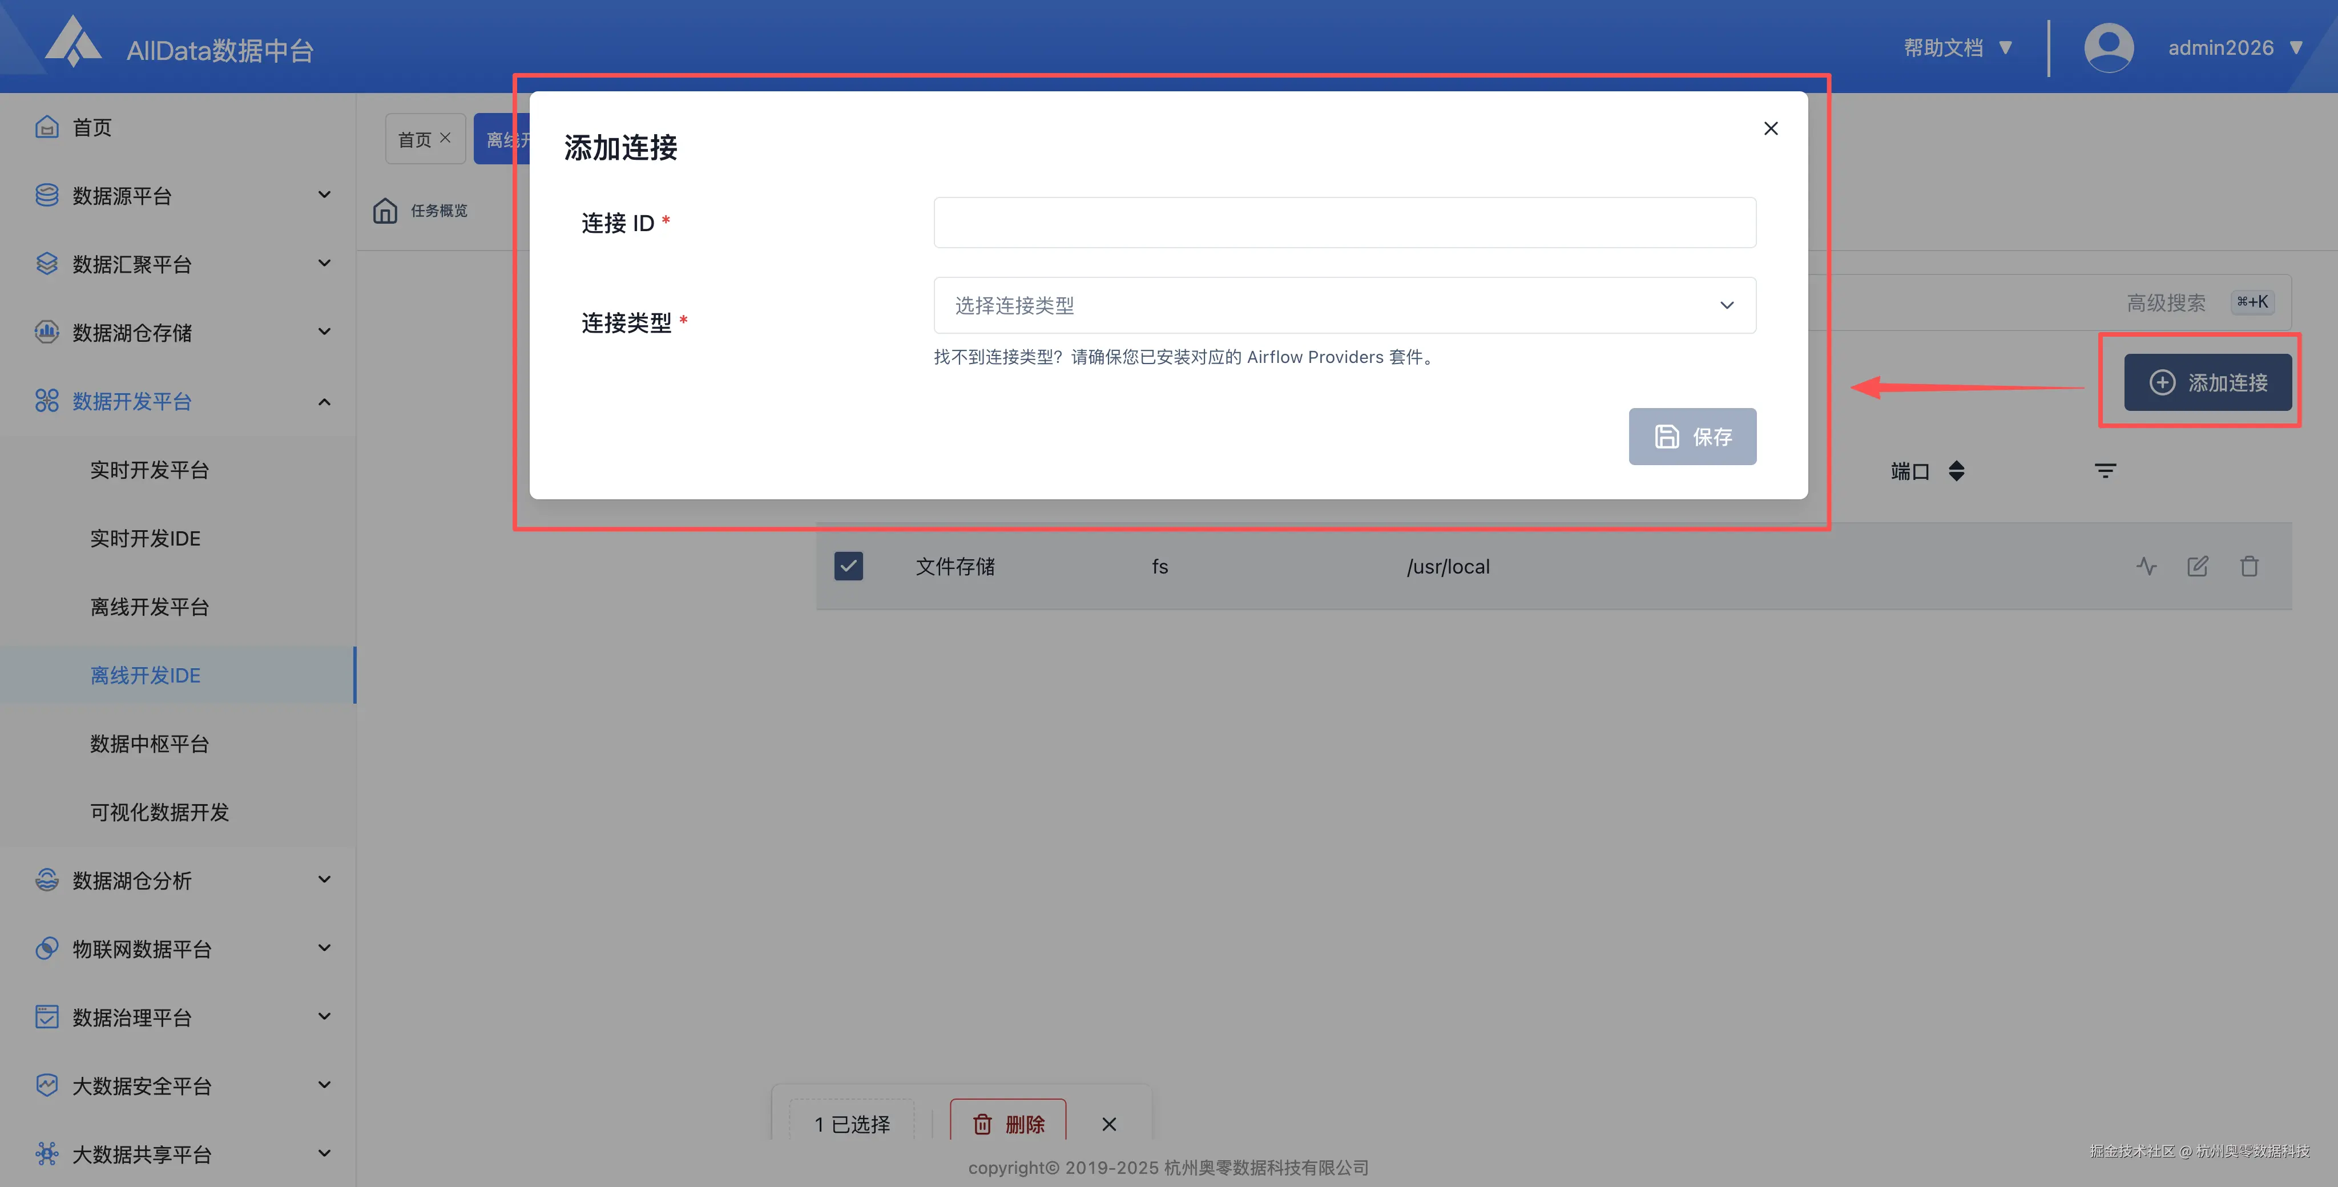Uncheck the 文件存储 row checkbox
Image resolution: width=2338 pixels, height=1187 pixels.
pos(848,566)
